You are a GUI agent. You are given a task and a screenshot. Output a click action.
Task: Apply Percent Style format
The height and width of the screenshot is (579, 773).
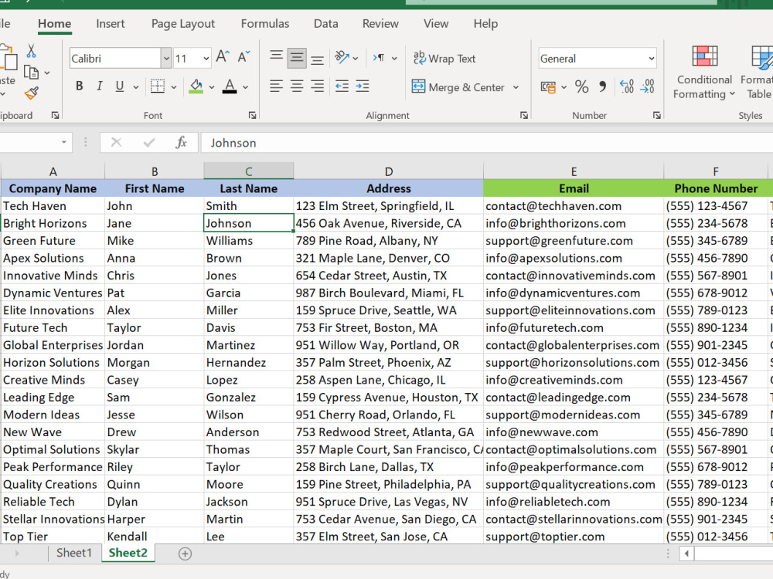[582, 86]
